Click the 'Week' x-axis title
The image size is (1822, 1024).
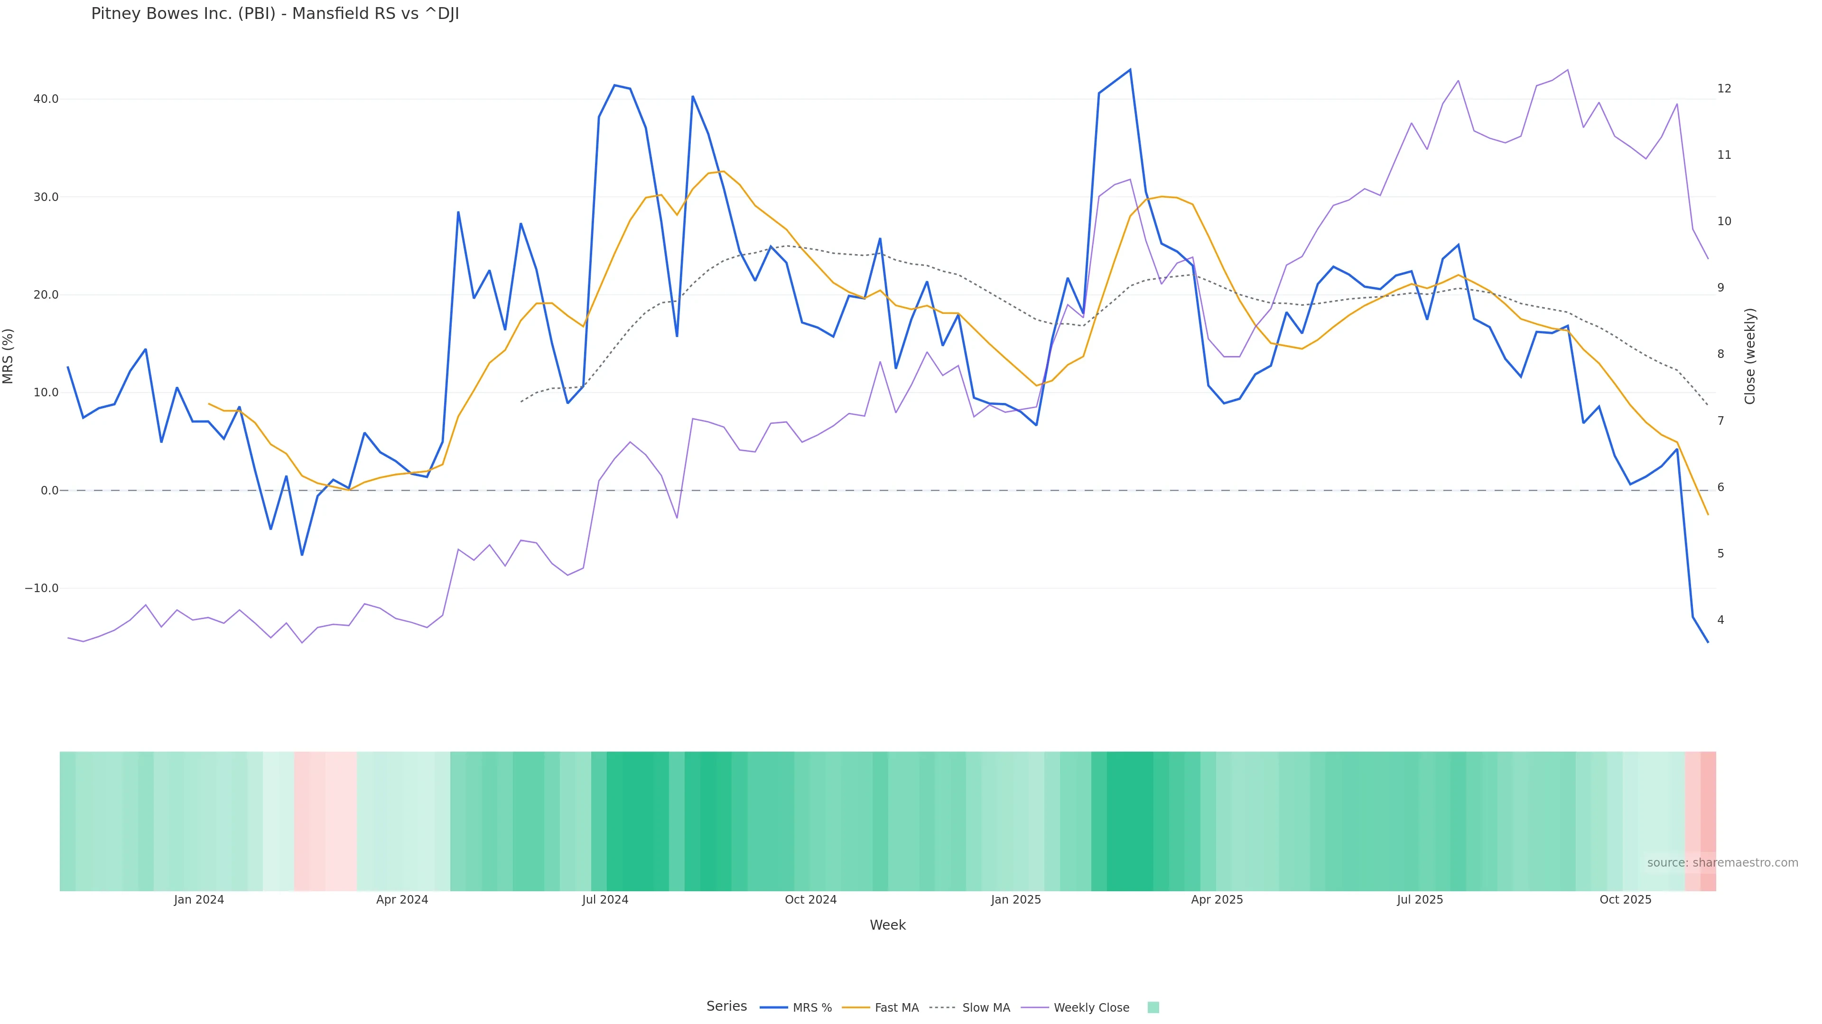coord(888,925)
